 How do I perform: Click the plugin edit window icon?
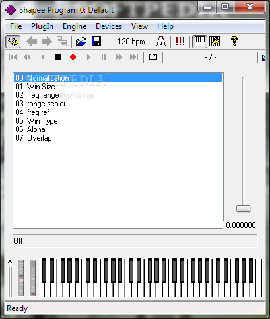click(13, 42)
